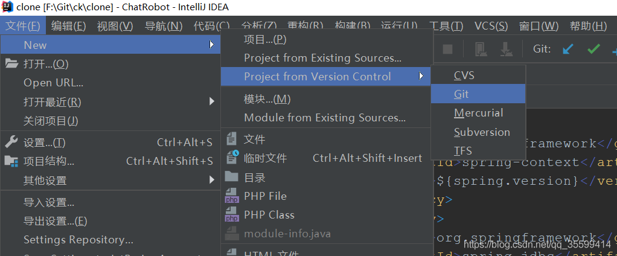This screenshot has width=617, height=256.
Task: Click the 目录 folder icon
Action: pos(232,176)
